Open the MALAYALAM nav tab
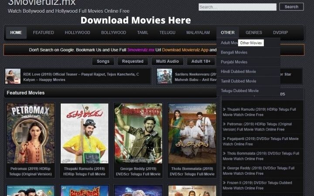Viewport: 314px width, 196px height. click(x=198, y=33)
